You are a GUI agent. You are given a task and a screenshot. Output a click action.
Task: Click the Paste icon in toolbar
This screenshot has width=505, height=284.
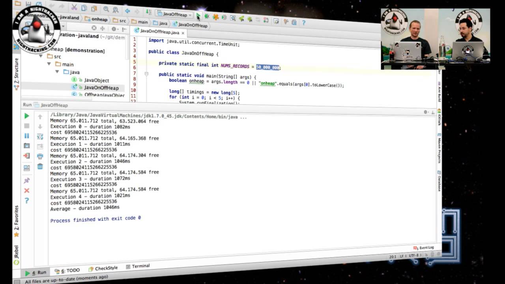(x=94, y=8)
